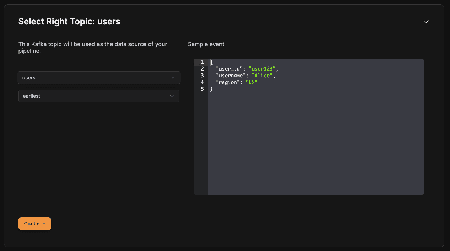Place cursor on the "Alice" value
The width and height of the screenshot is (450, 251).
click(262, 76)
